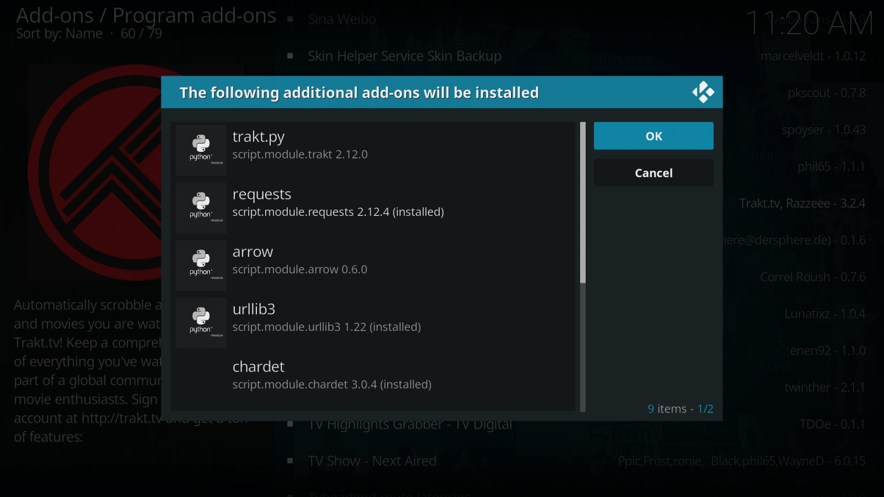Viewport: 884px width, 497px height.
Task: Open Skin Helper Service Skin Backup entry
Action: 404,56
